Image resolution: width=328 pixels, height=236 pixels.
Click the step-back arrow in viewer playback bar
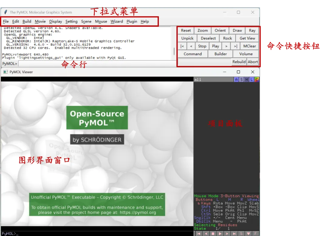point(206,234)
